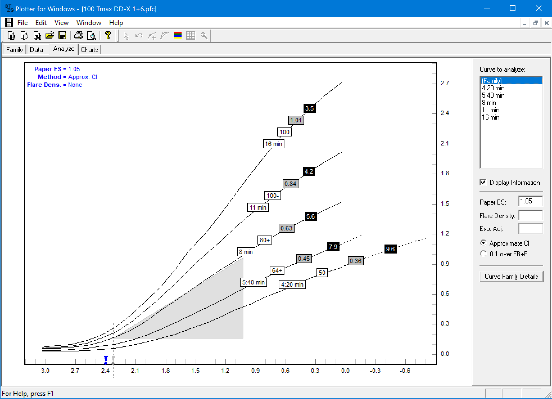Open color settings with striped swatch icon
Viewport: 552px width, 399px height.
pyautogui.click(x=177, y=35)
